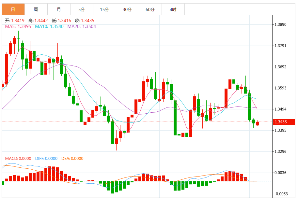
Task: Select the 15分 timeframe tab
Action: (104, 9)
